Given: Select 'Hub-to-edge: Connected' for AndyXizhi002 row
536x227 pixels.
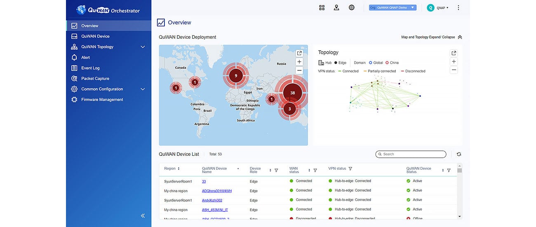Looking at the screenshot, I should pos(353,200).
